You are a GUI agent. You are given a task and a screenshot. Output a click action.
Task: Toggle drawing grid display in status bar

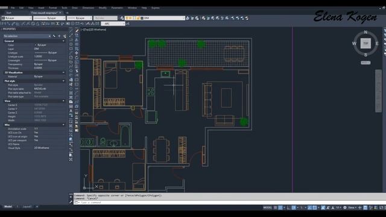pyautogui.click(x=276, y=207)
